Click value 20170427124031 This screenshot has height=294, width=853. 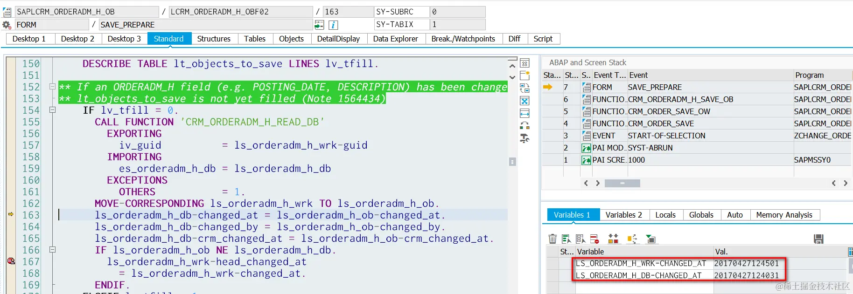[x=746, y=275]
